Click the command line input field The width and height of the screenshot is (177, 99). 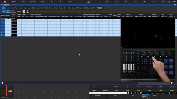coord(108,93)
